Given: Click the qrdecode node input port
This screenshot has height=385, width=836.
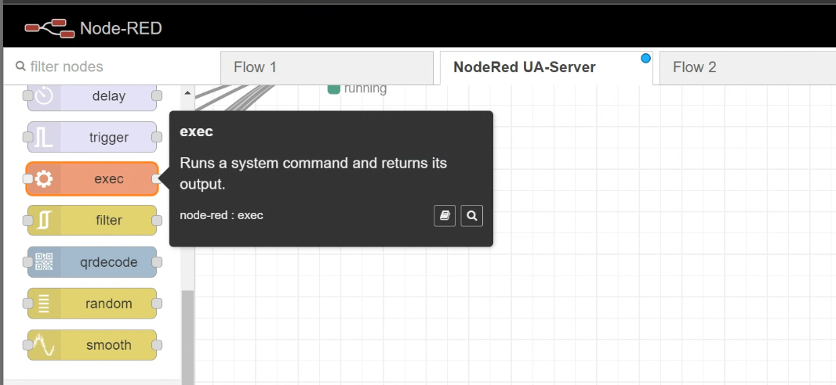Looking at the screenshot, I should pos(27,262).
